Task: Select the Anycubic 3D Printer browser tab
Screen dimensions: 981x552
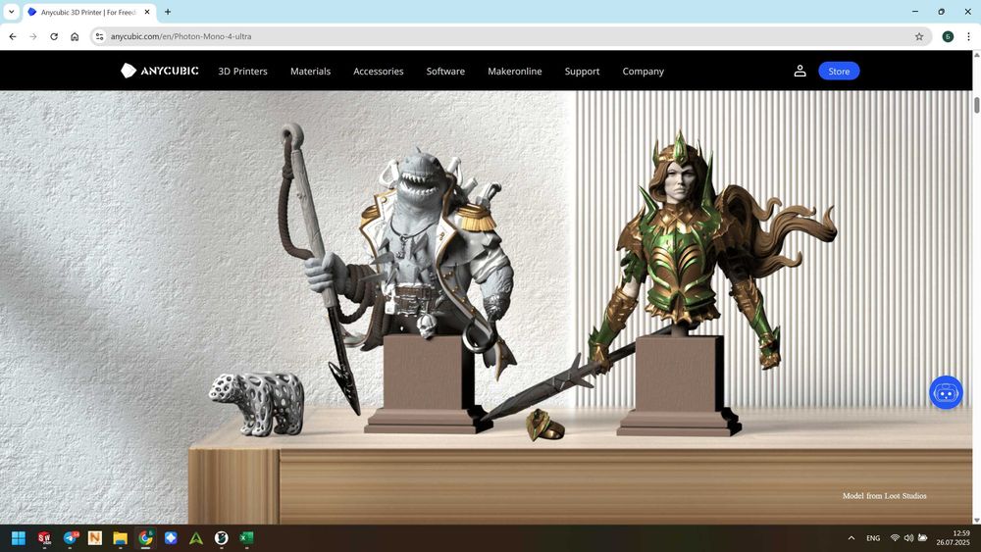Action: pyautogui.click(x=87, y=12)
